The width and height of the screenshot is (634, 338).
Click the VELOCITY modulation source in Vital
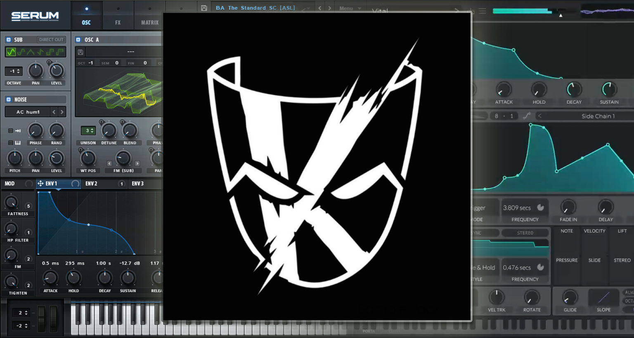[x=594, y=231]
